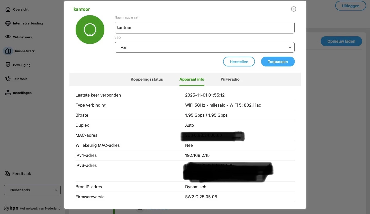Click the Internetverbinding globe icon
Viewport: 370px width, 214px height.
(8, 23)
